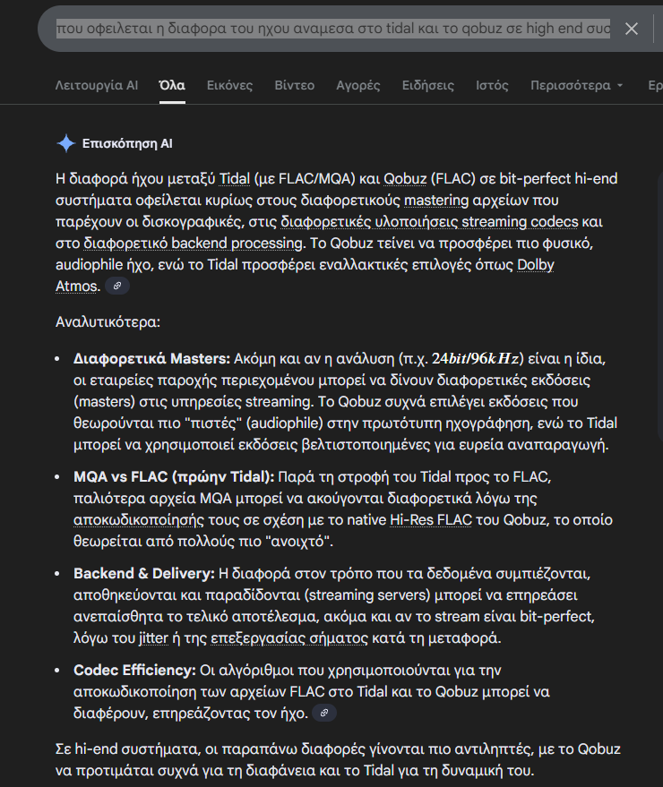Follow the Hi-Res FLAC link
Viewport: 663px width, 787px height.
point(430,520)
